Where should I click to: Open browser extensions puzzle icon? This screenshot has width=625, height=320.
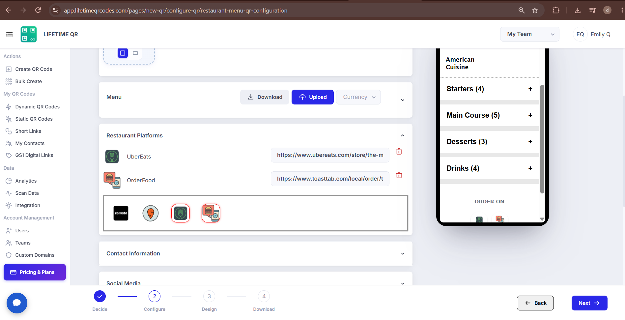click(556, 10)
